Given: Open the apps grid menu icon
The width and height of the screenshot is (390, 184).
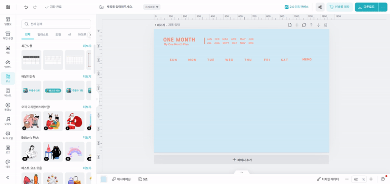Looking at the screenshot, I should pyautogui.click(x=8, y=7).
